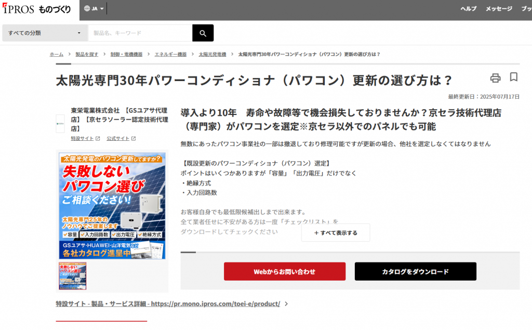
Task: Focus the 製品名、キーワード search field
Action: point(140,33)
